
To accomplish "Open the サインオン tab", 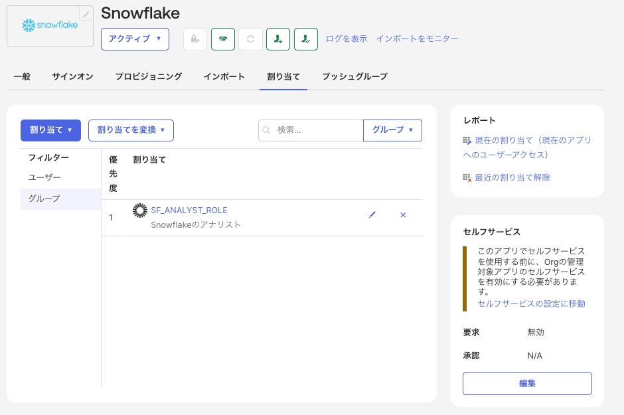I will (72, 77).
